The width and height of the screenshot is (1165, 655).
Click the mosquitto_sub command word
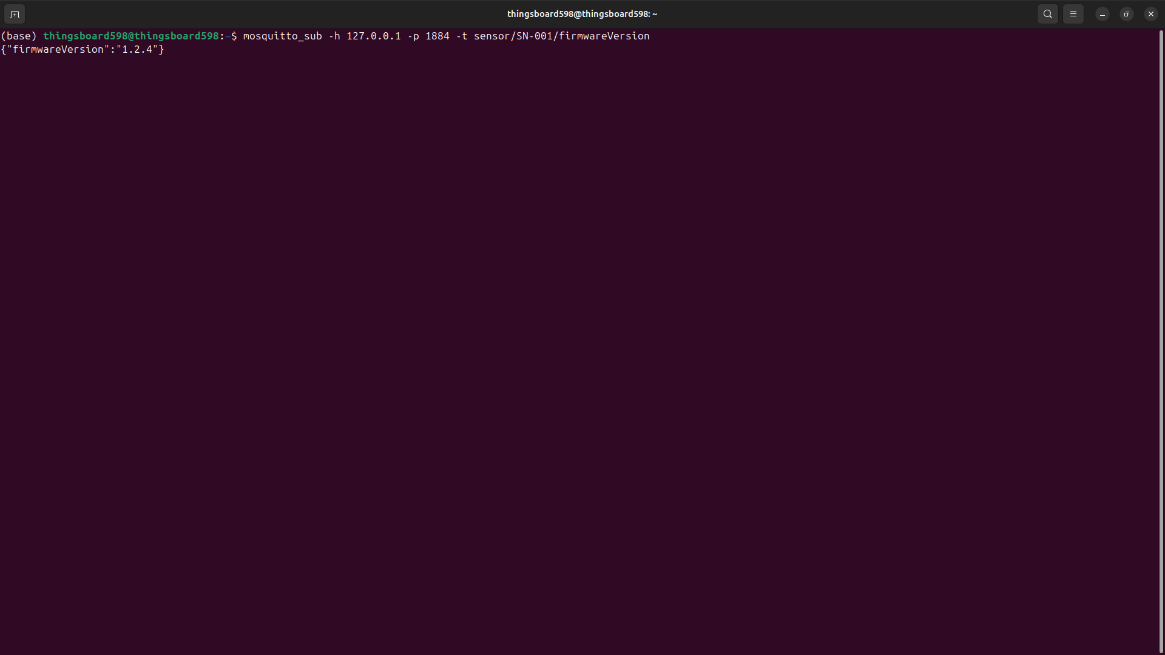282,36
